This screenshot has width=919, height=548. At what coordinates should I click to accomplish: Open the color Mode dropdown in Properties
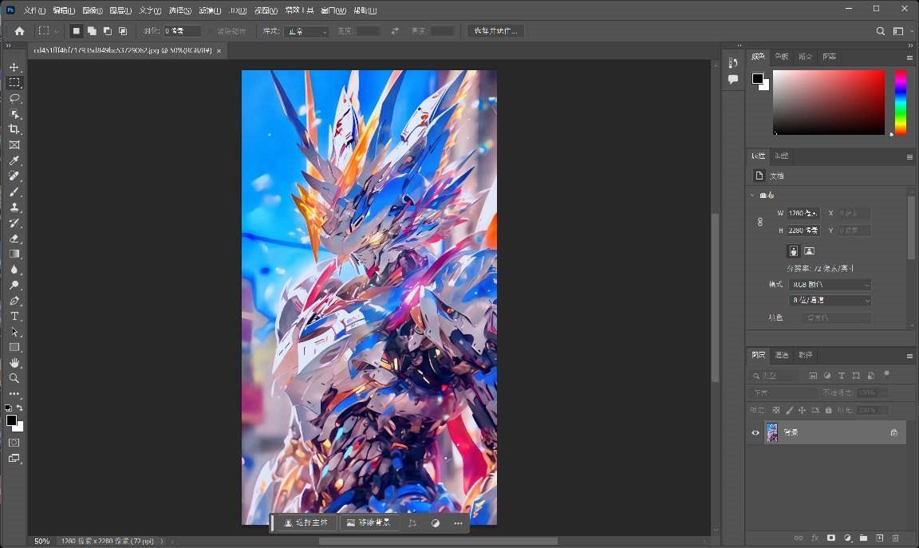pyautogui.click(x=830, y=285)
